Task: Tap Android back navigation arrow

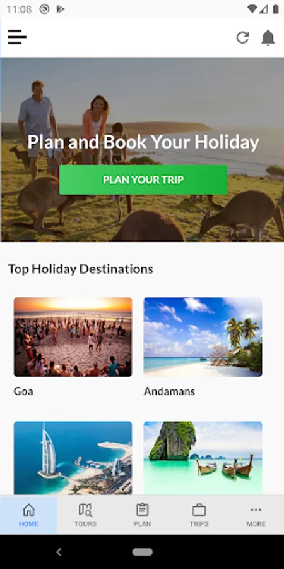Action: pyautogui.click(x=59, y=552)
